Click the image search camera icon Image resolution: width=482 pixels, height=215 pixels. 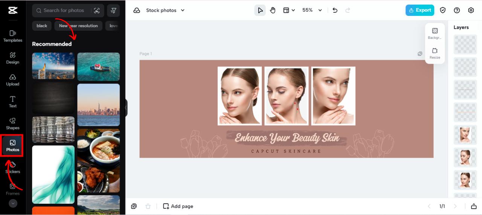pyautogui.click(x=97, y=11)
